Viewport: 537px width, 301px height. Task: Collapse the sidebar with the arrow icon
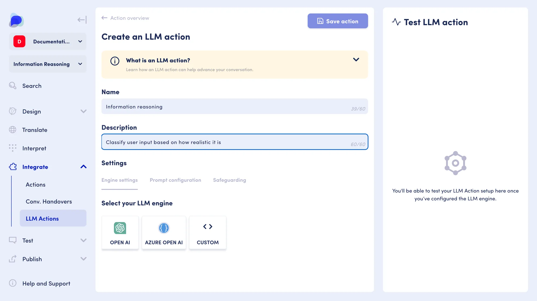pos(82,20)
